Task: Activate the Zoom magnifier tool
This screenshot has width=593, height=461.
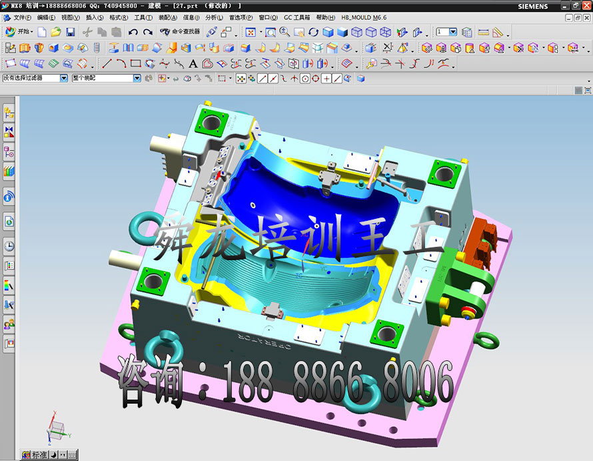Action: pyautogui.click(x=285, y=32)
